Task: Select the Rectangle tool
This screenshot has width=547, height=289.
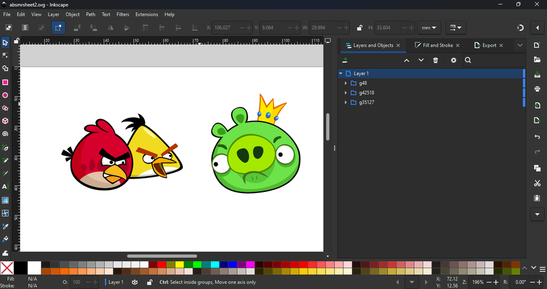Action: point(5,83)
